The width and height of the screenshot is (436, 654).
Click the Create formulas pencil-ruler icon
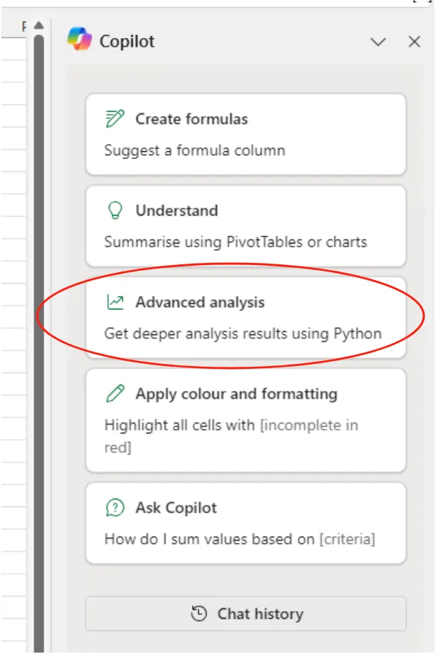click(x=115, y=119)
